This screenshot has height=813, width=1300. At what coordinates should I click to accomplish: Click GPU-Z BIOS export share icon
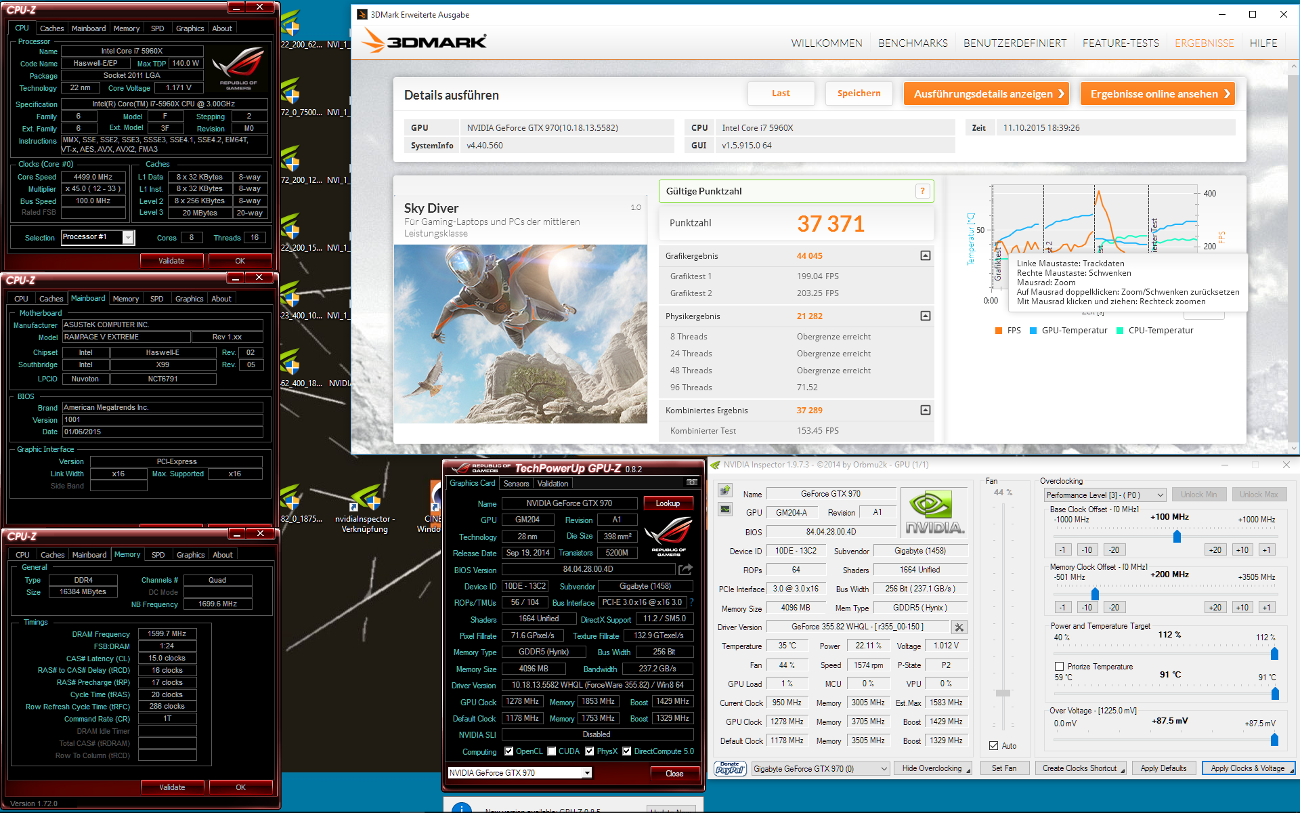[x=685, y=569]
